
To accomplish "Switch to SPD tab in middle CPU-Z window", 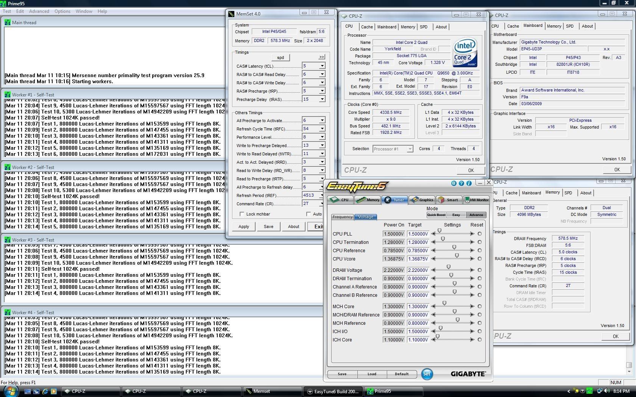I will tap(424, 27).
